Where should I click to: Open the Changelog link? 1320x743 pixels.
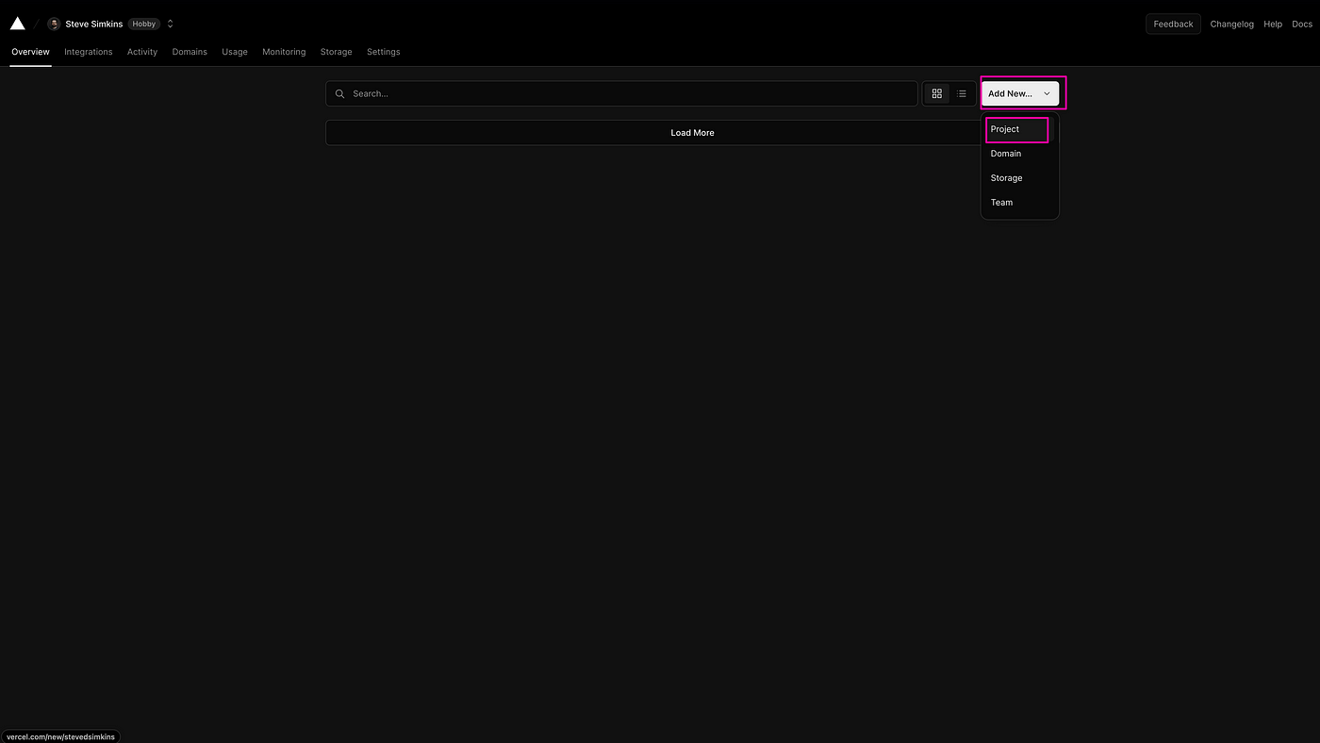click(1232, 24)
